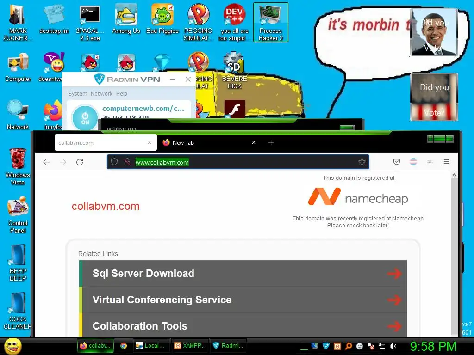The image size is (474, 355).
Task: Click the Firefox toolbar extension icon left of the menu
Action: click(430, 162)
